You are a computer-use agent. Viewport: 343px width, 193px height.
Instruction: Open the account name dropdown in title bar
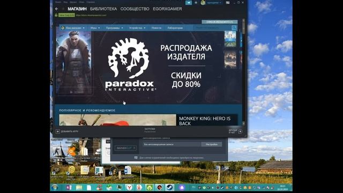point(214,3)
